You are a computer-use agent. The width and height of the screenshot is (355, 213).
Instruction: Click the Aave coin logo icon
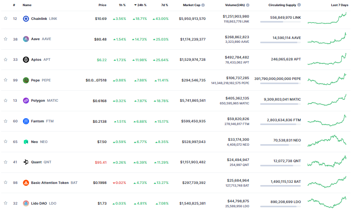tap(26, 39)
